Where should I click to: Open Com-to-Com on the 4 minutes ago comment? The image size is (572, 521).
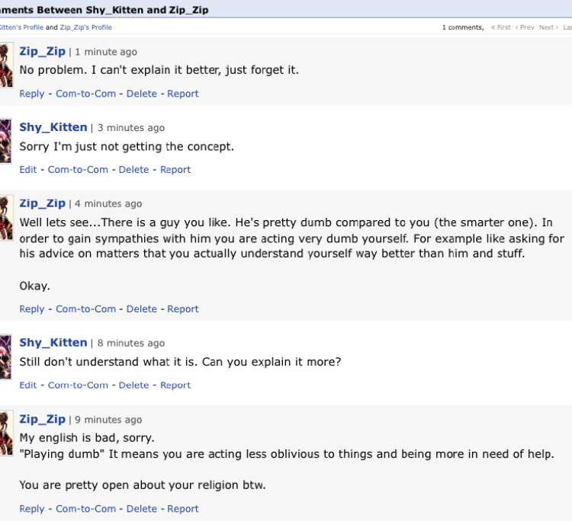coord(85,309)
